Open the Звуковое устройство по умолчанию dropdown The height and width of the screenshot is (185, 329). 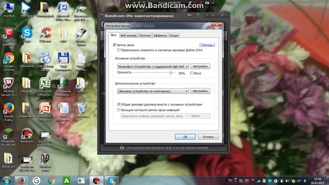click(153, 91)
